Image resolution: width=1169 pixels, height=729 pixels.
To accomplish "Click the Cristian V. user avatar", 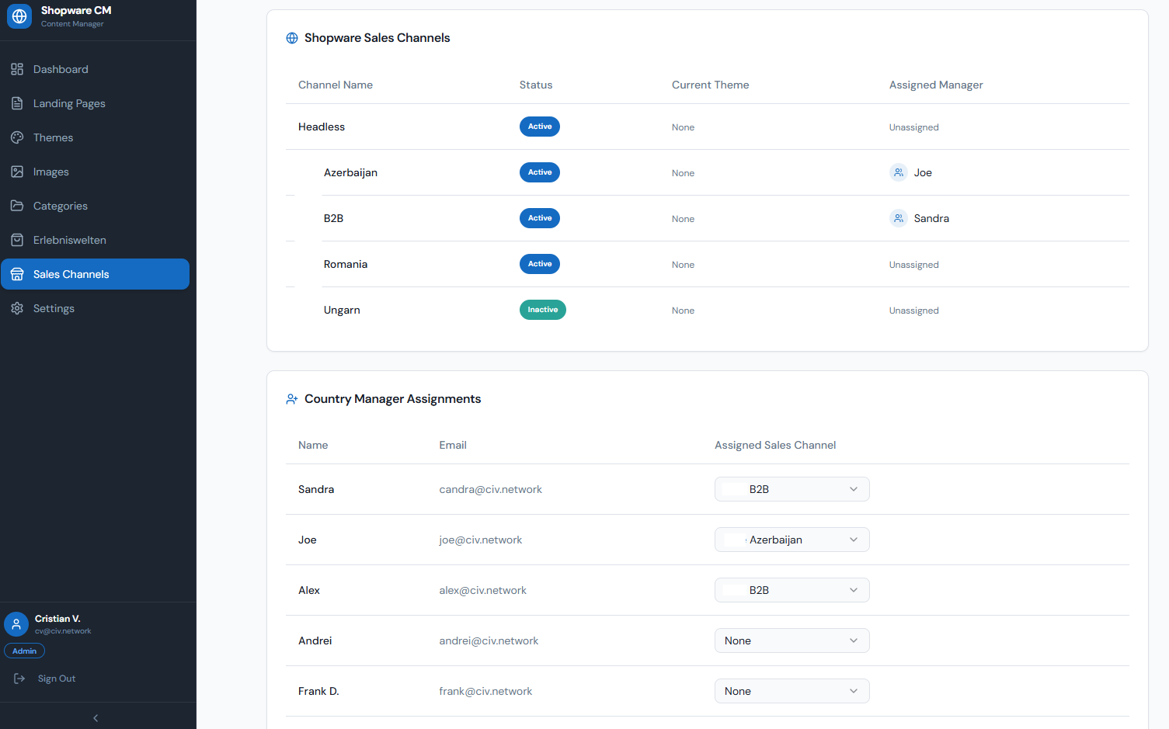I will (x=16, y=624).
